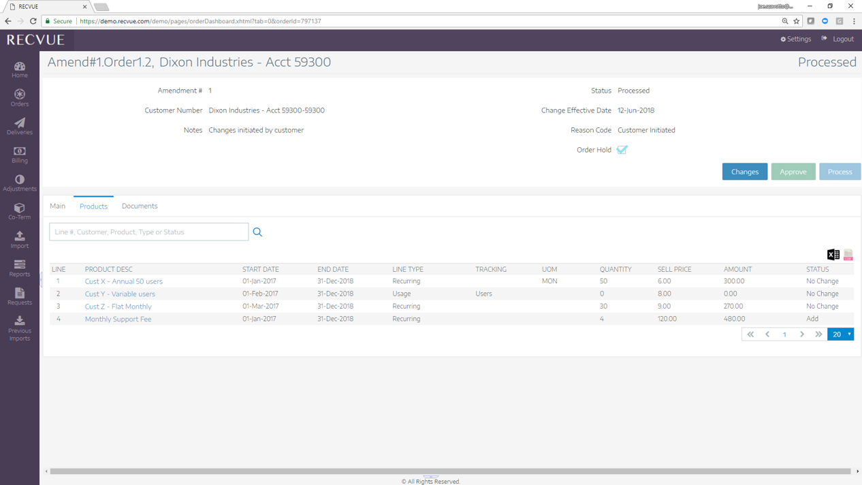This screenshot has width=862, height=485.
Task: Select page 1 in the paginator
Action: coord(784,334)
